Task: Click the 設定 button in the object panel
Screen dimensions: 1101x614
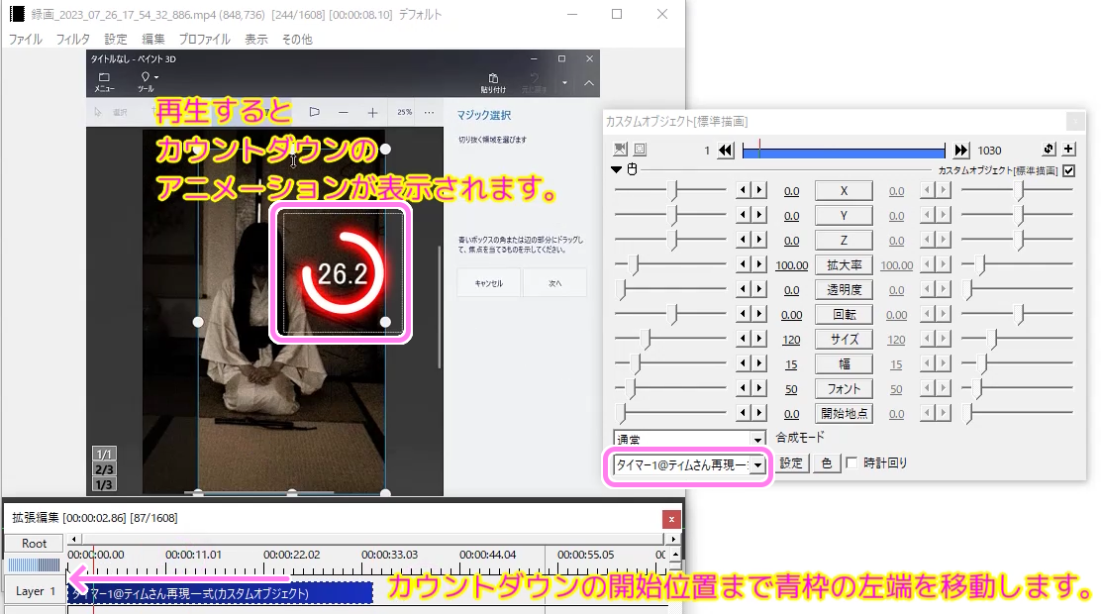Action: [x=790, y=462]
